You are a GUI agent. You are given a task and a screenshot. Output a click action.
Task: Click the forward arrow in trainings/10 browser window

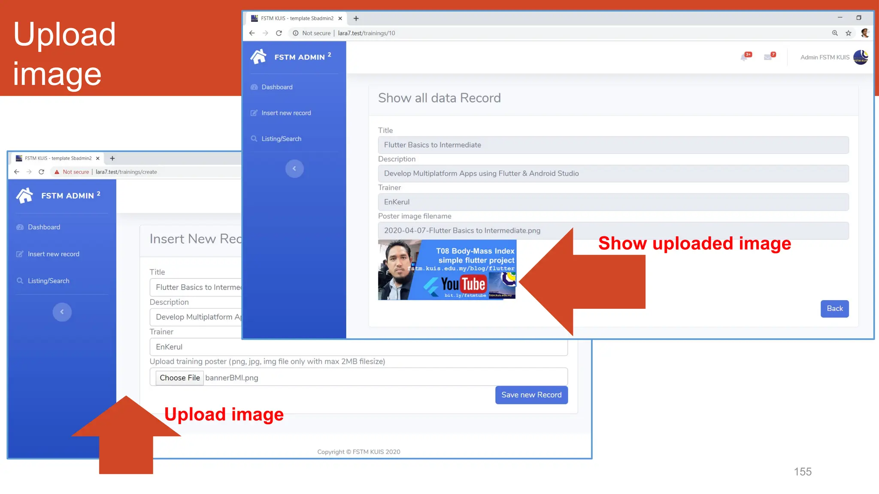coord(265,33)
